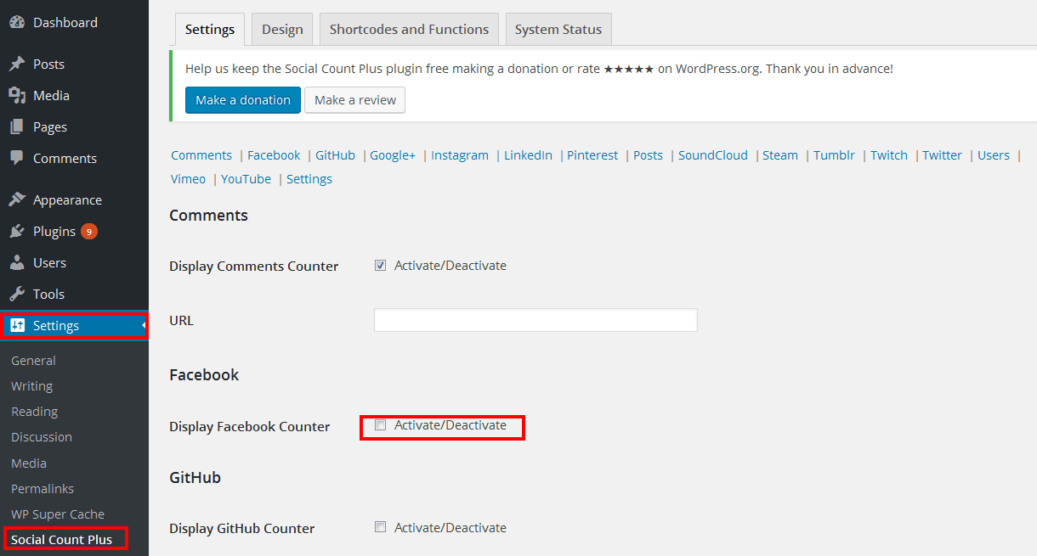Viewport: 1037px width, 556px height.
Task: Click the Users icon in sidebar
Action: point(19,262)
